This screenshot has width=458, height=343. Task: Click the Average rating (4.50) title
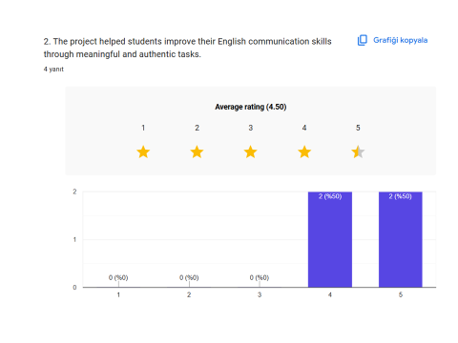point(251,107)
